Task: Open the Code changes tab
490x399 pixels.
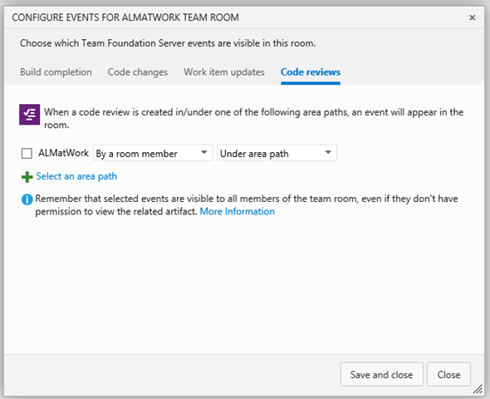Action: click(138, 72)
